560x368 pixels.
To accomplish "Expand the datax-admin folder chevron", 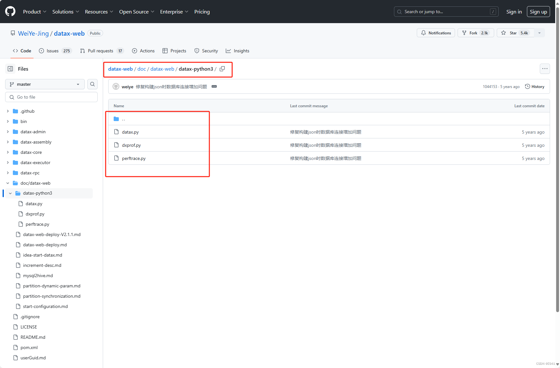I will [x=8, y=132].
